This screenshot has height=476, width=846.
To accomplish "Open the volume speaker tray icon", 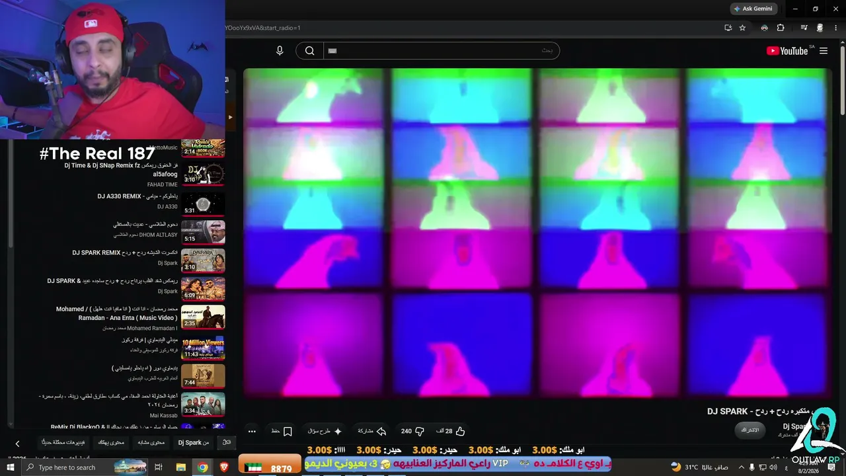I will (x=774, y=467).
